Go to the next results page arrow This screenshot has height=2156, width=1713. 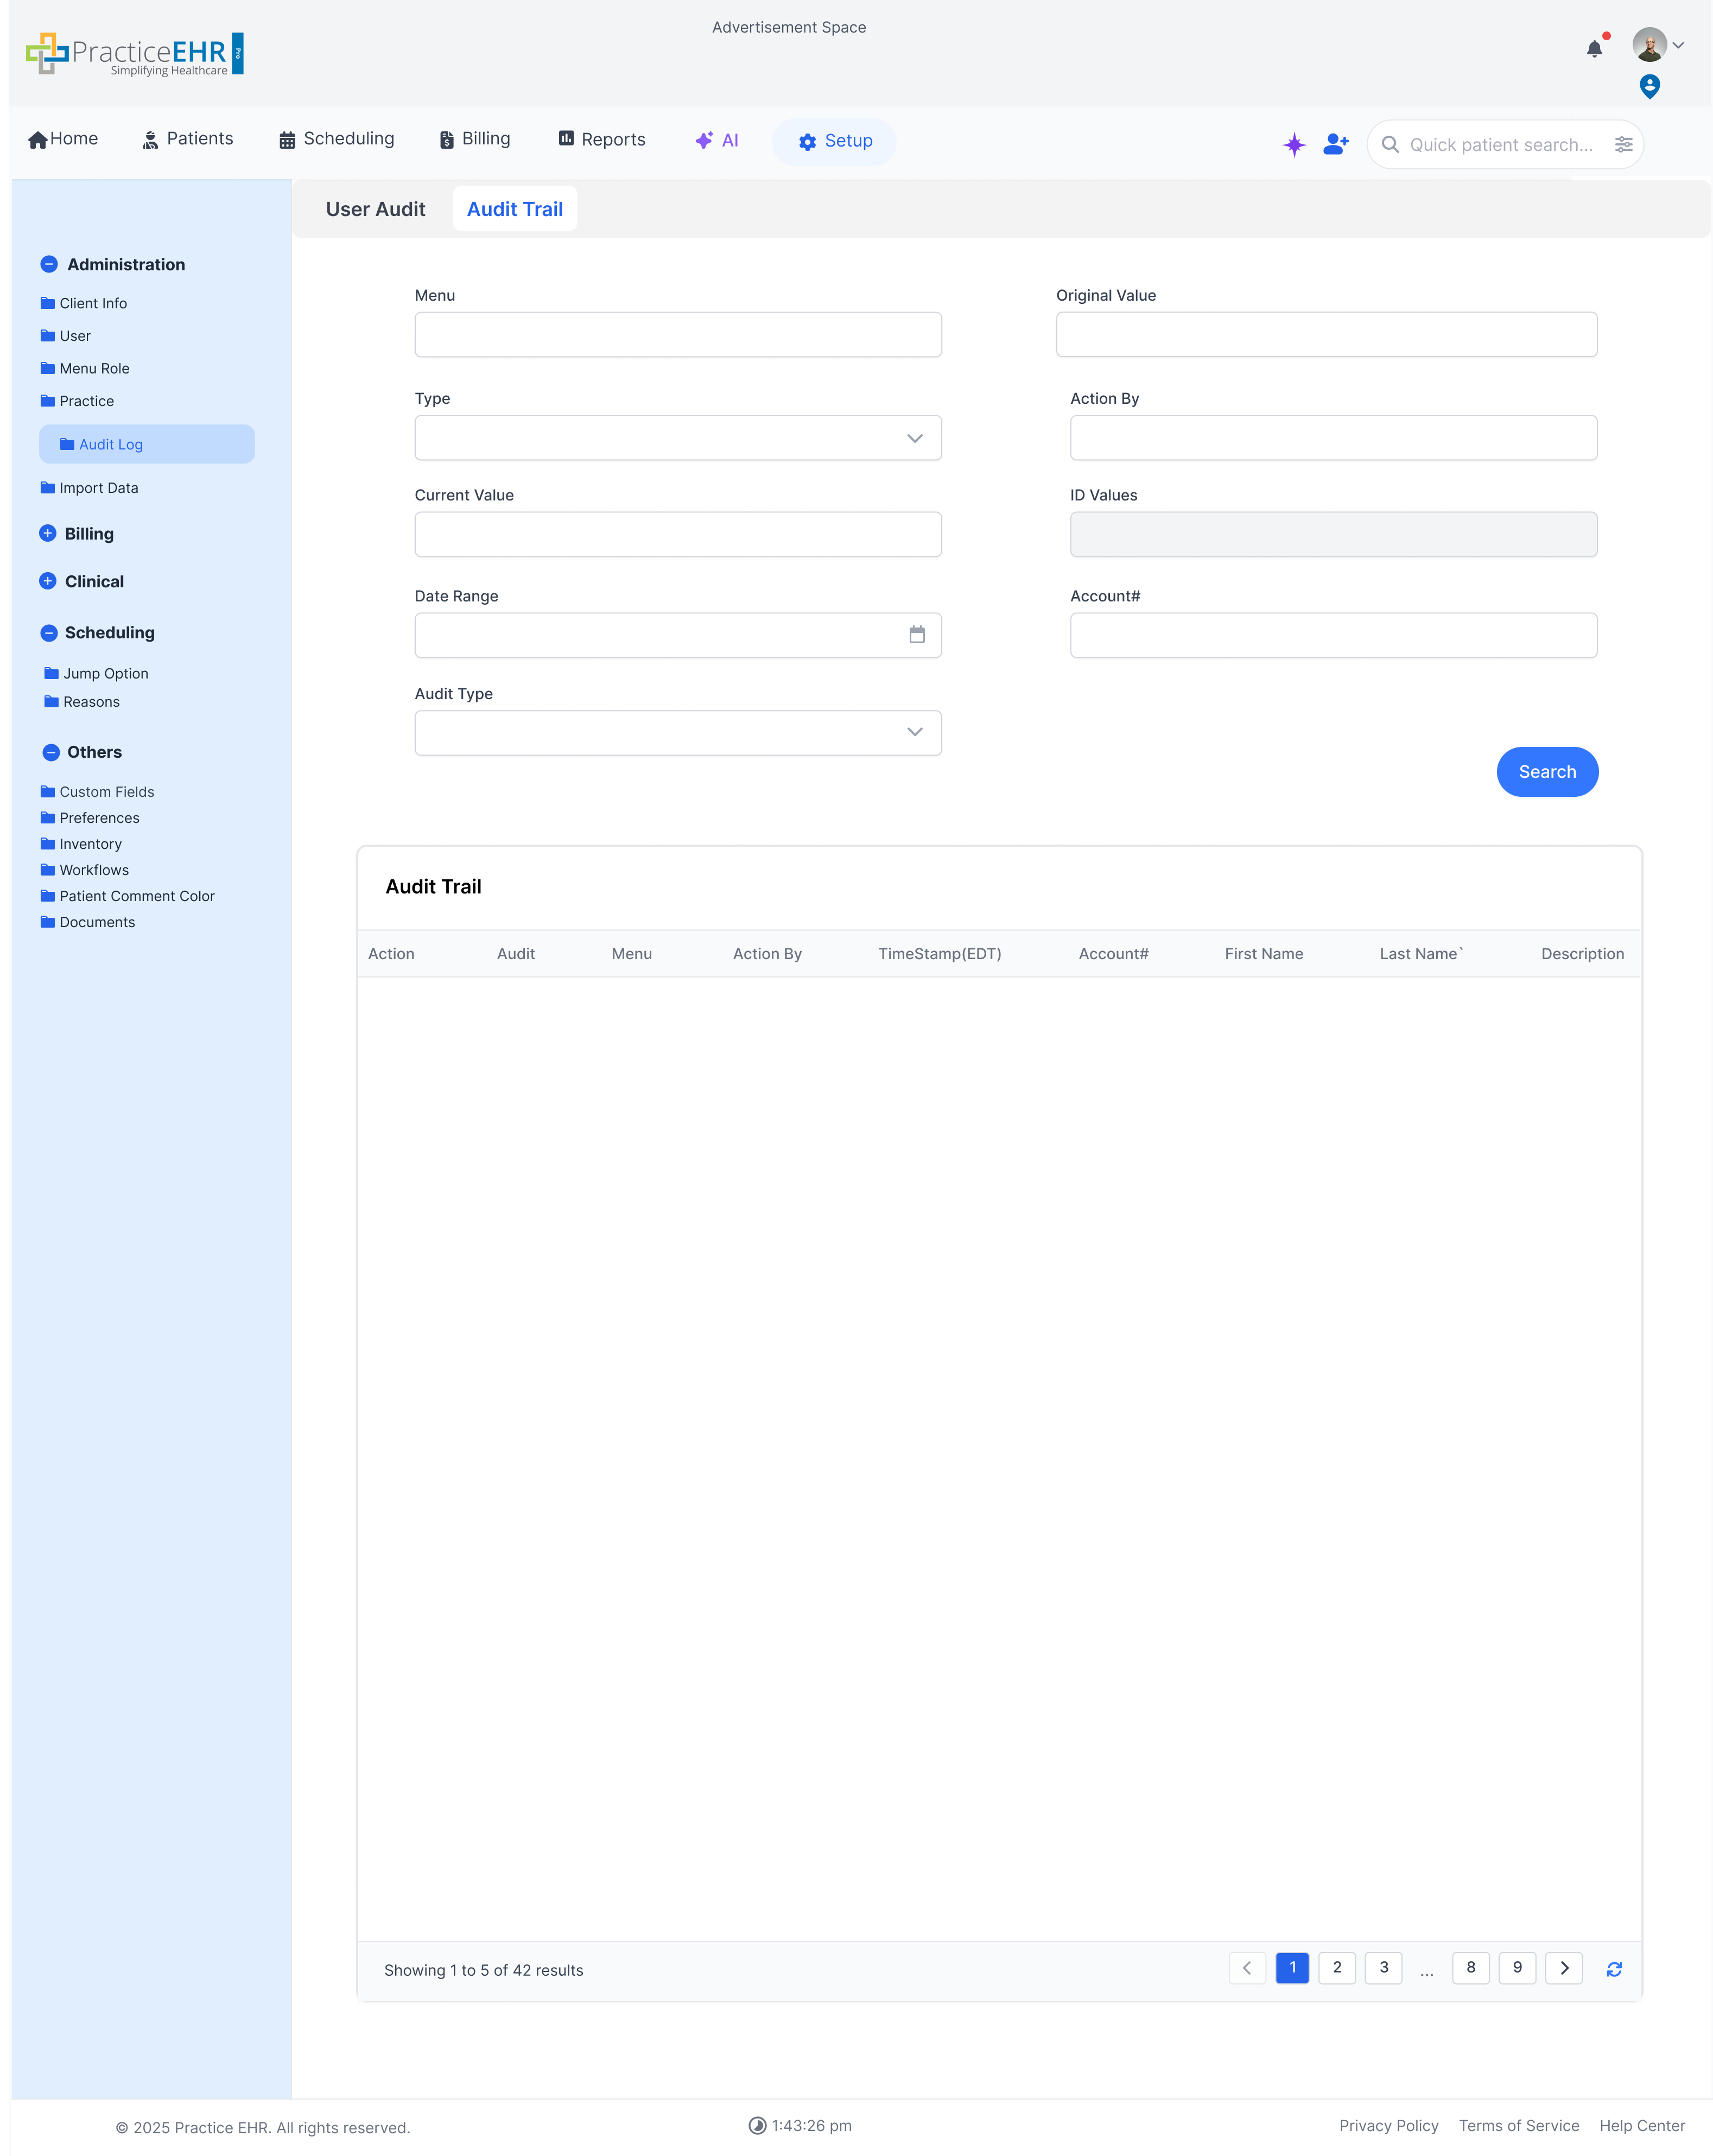(x=1563, y=1968)
